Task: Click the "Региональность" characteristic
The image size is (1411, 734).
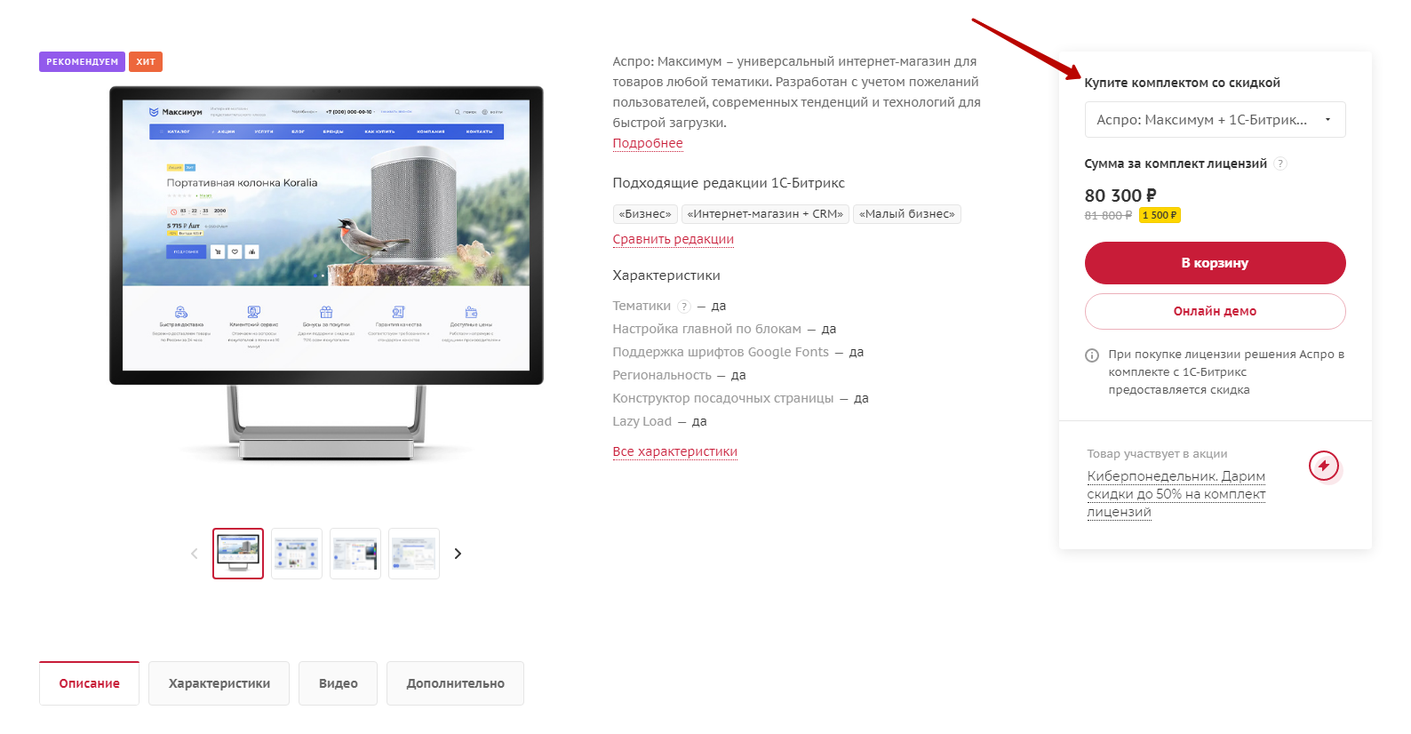Action: click(662, 375)
